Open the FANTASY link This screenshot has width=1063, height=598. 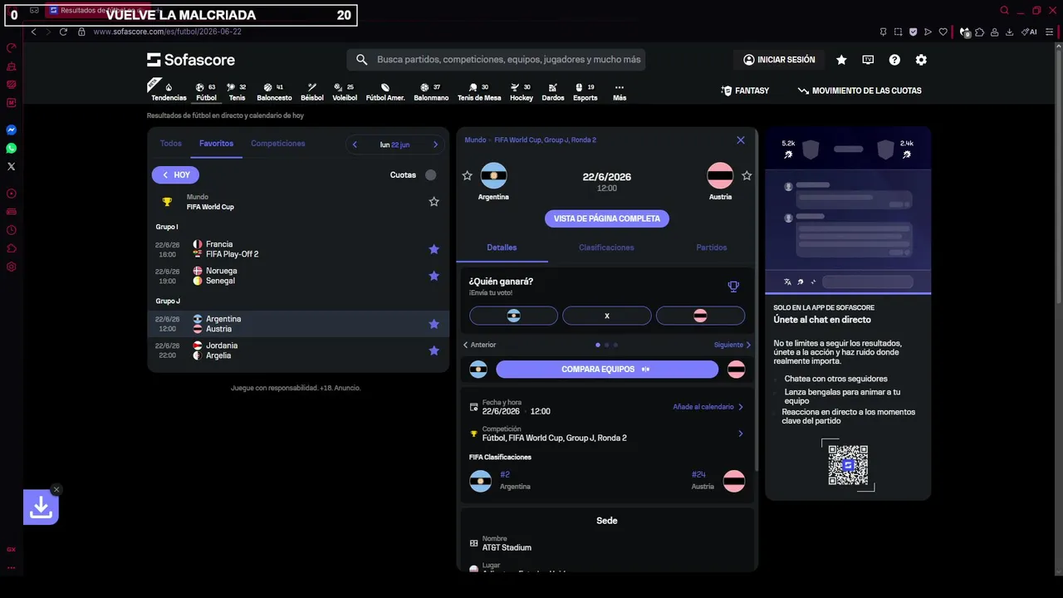pos(745,91)
